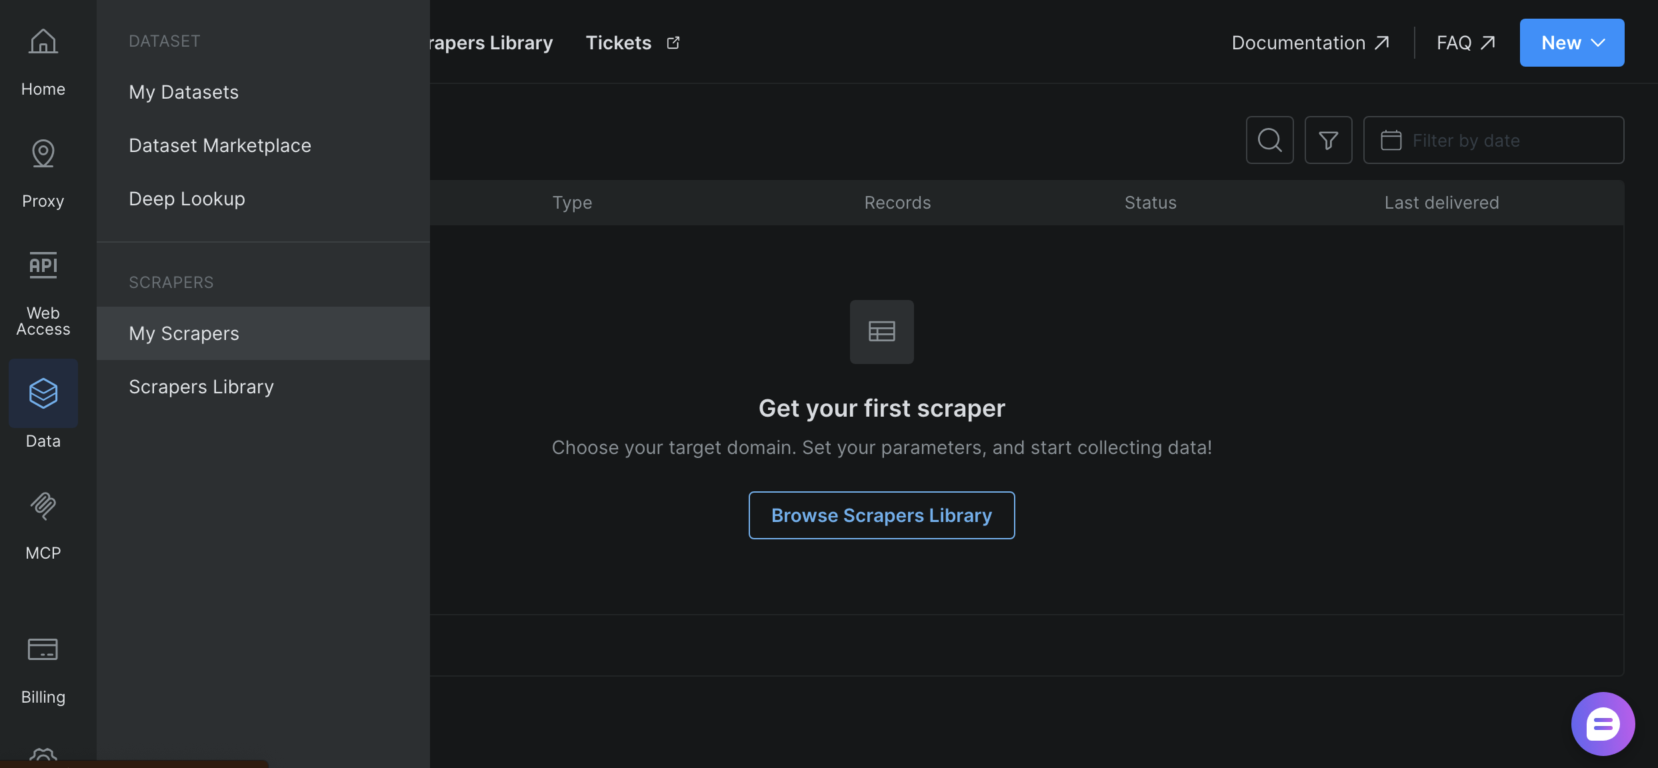Open the FAQ link
The width and height of the screenshot is (1658, 768).
tap(1465, 43)
